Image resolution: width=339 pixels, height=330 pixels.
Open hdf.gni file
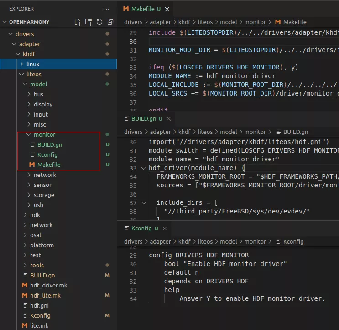tap(58, 305)
